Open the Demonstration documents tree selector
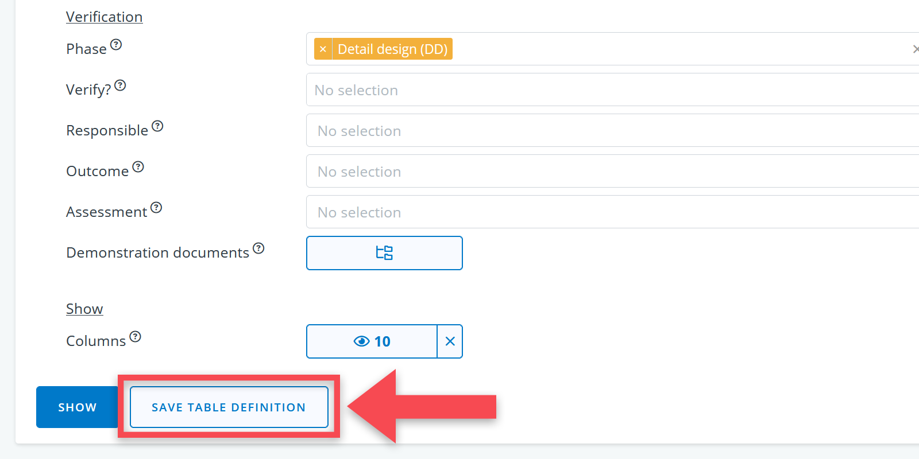This screenshot has width=919, height=459. (x=384, y=253)
